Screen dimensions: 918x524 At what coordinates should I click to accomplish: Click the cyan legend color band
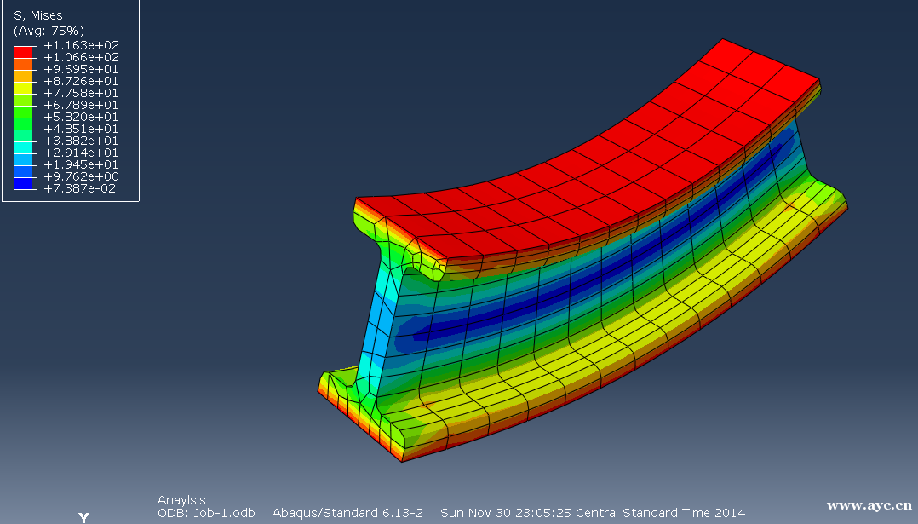click(23, 147)
